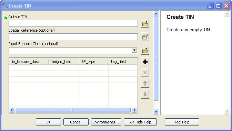The width and height of the screenshot is (232, 131).
Task: Click the table's left scroll arrow
Action: [12, 110]
